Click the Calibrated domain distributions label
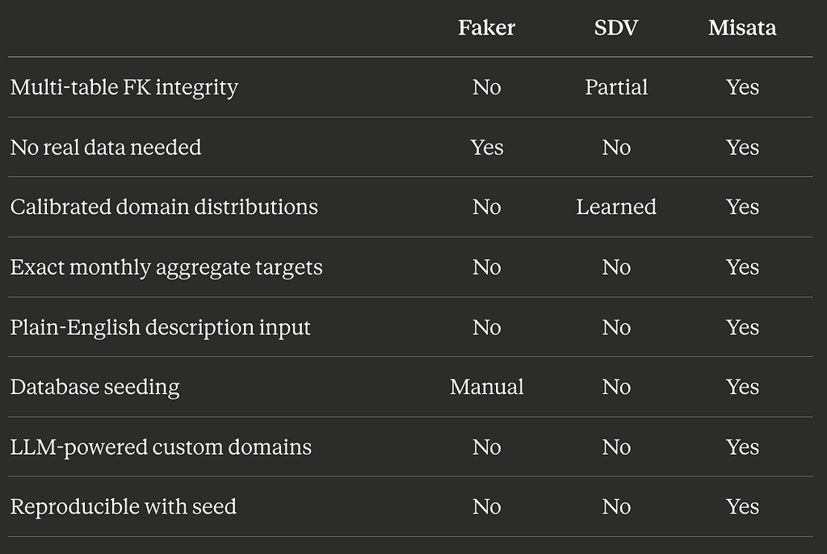 tap(164, 207)
